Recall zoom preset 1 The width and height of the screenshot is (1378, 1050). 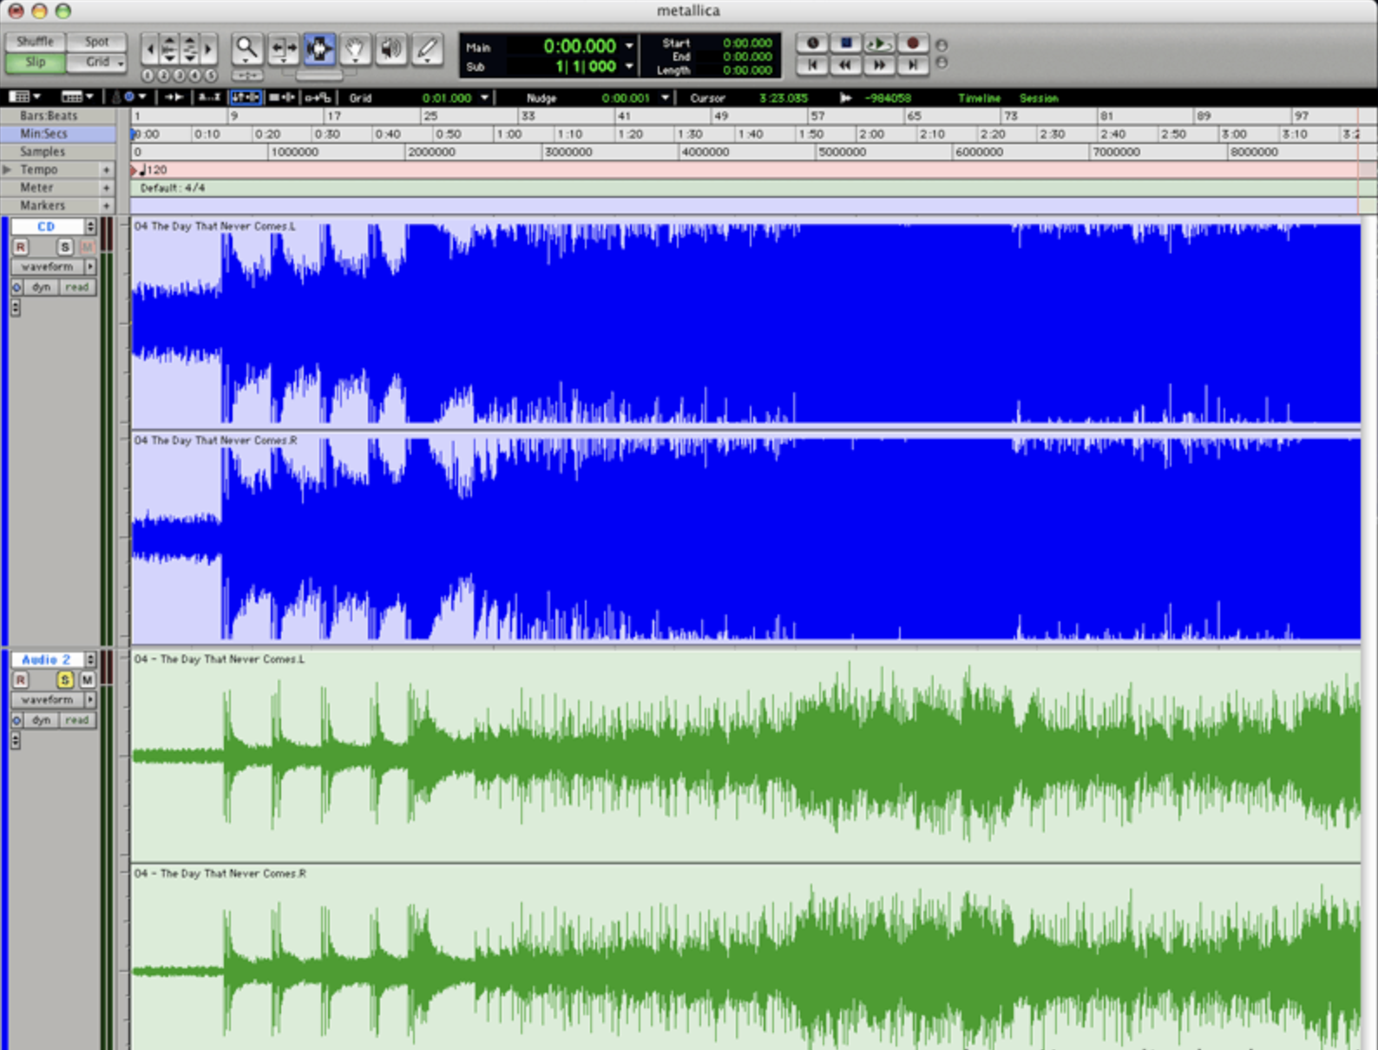(148, 75)
